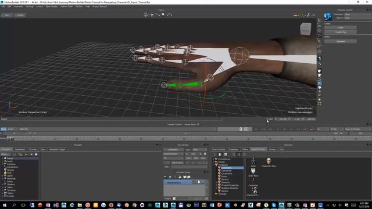
Task: Open the Character selection dropdown
Action: pos(357,15)
